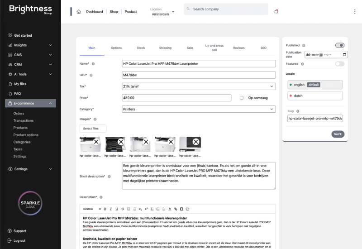Viewport: 362px width, 249px height.
Task: Open the Category dropdown
Action: [x=199, y=109]
